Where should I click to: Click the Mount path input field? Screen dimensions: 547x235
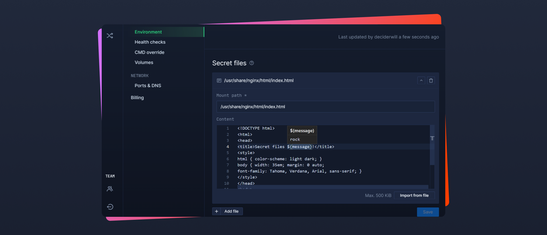pyautogui.click(x=326, y=106)
